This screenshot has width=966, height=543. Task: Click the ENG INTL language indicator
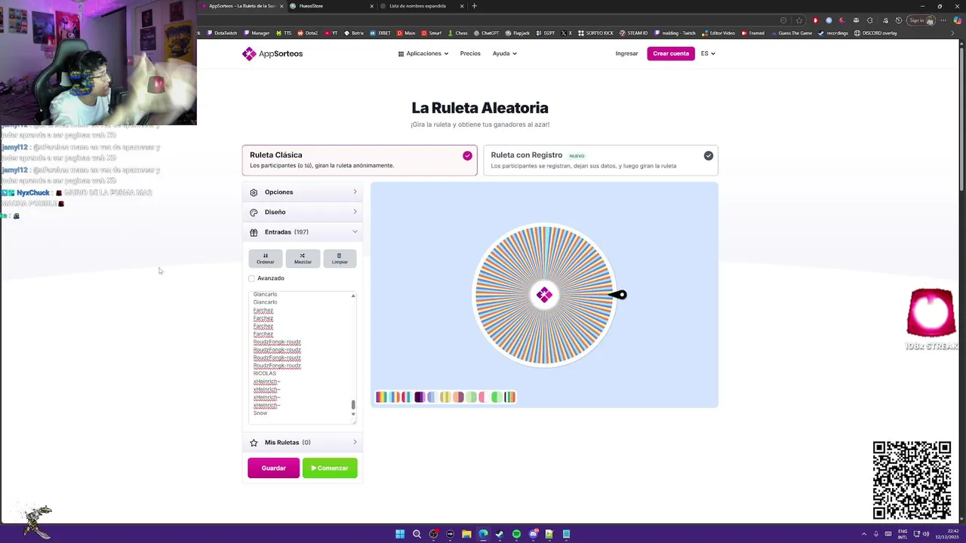902,534
